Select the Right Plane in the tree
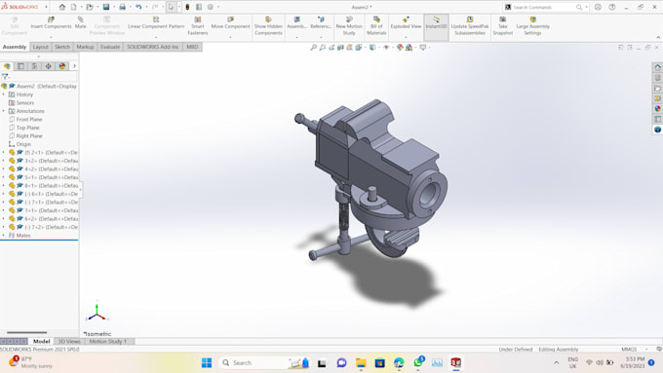The image size is (663, 373). (25, 136)
